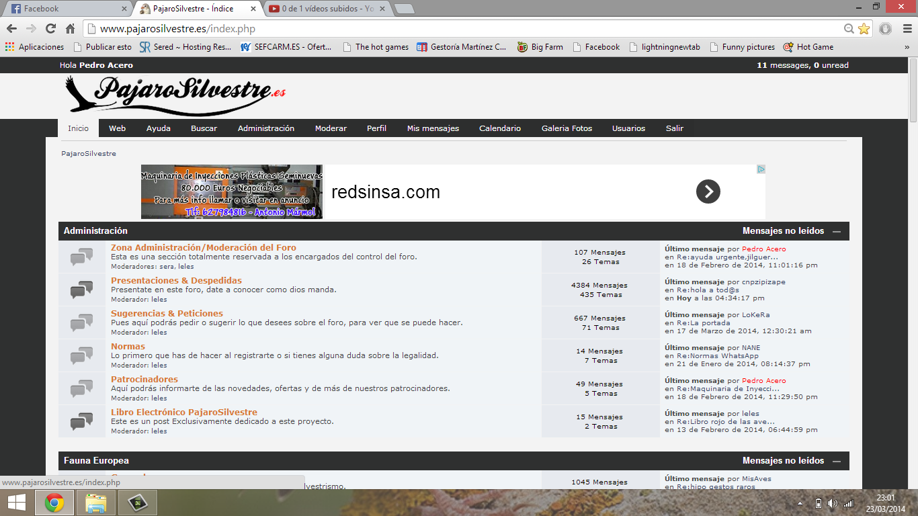Open the Chrome menu hamburger icon
Image resolution: width=918 pixels, height=516 pixels.
click(907, 29)
